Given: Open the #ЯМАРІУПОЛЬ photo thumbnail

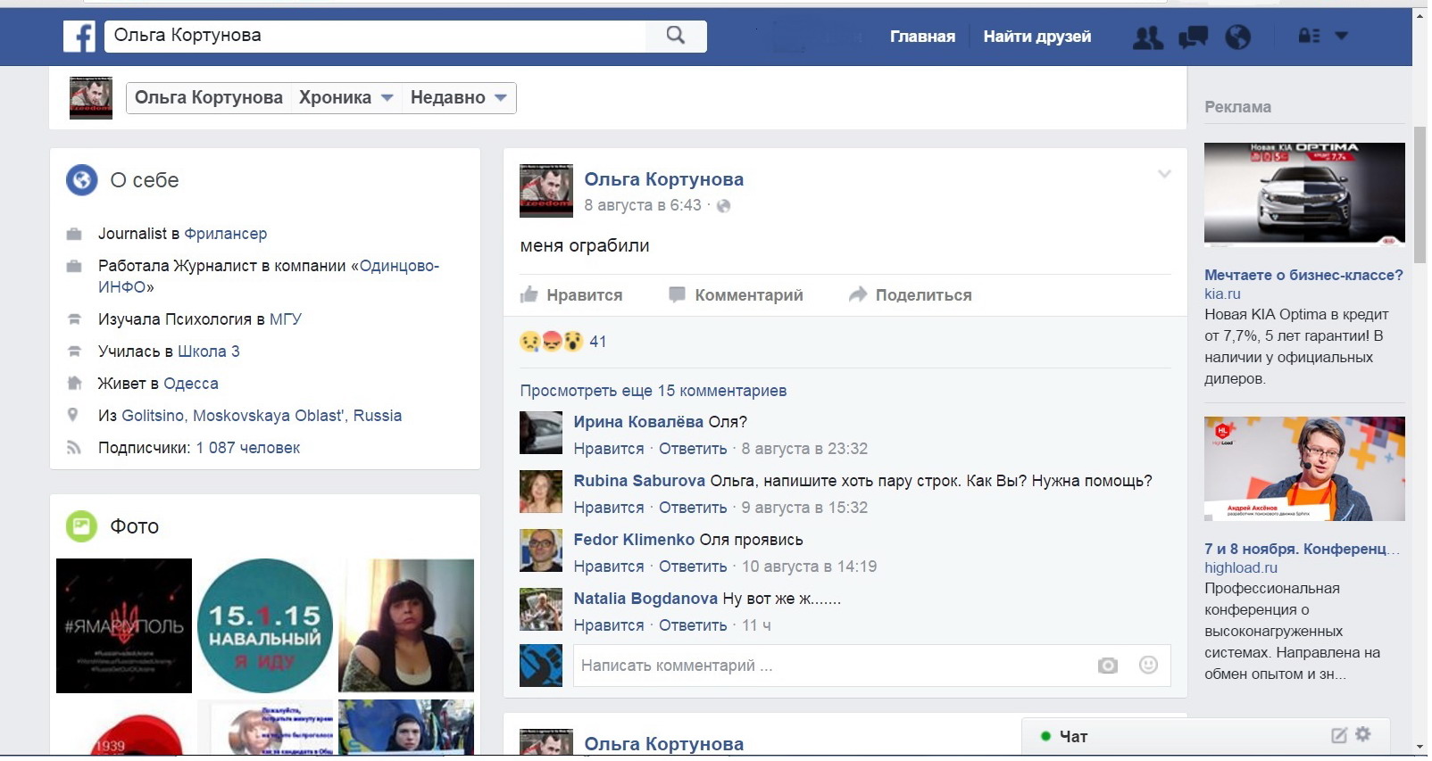Looking at the screenshot, I should tap(124, 625).
